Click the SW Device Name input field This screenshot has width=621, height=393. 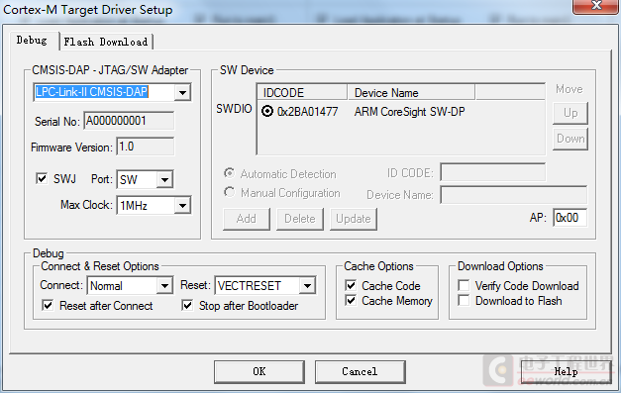pos(514,195)
